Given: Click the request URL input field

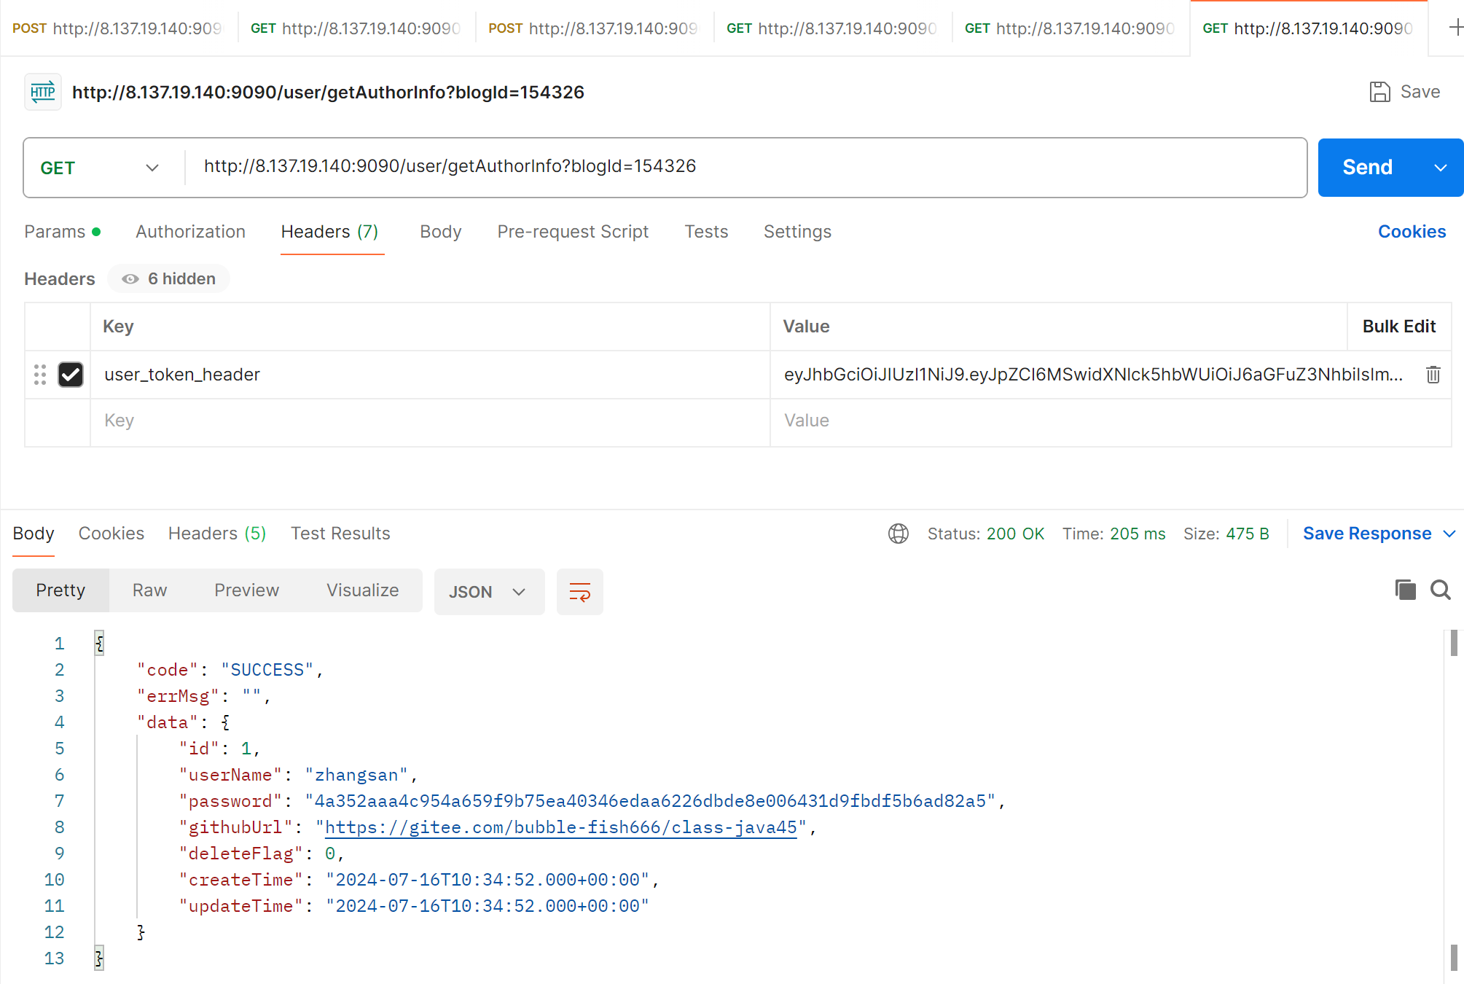Looking at the screenshot, I should 745,167.
